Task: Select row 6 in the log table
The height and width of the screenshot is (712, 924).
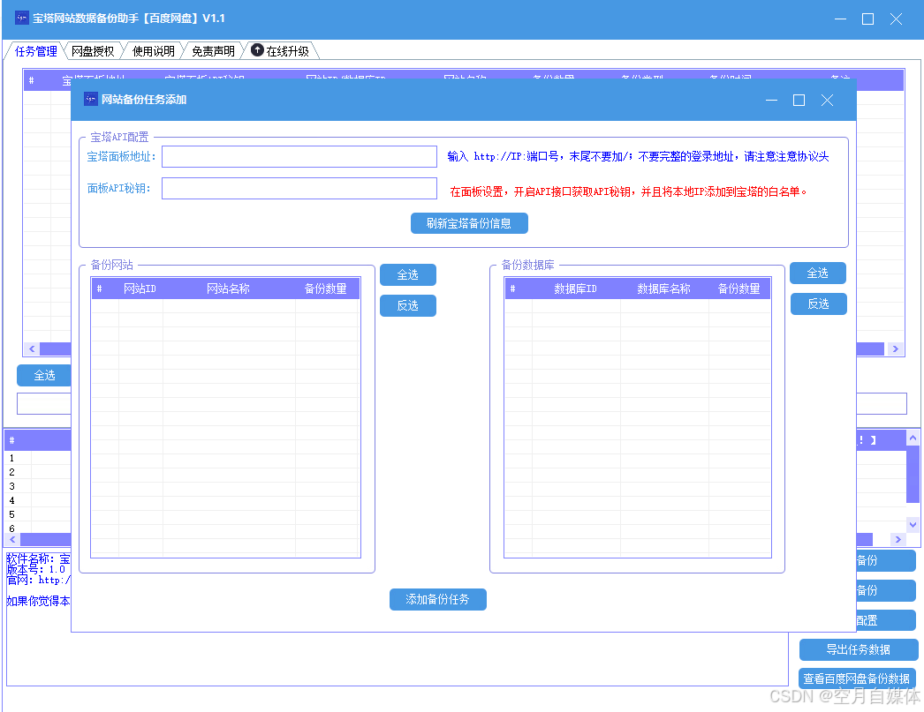Action: pos(38,528)
